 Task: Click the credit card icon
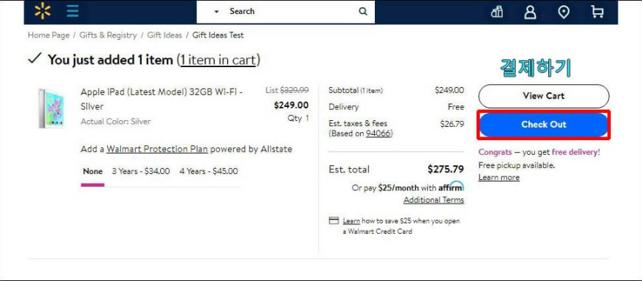(x=334, y=221)
